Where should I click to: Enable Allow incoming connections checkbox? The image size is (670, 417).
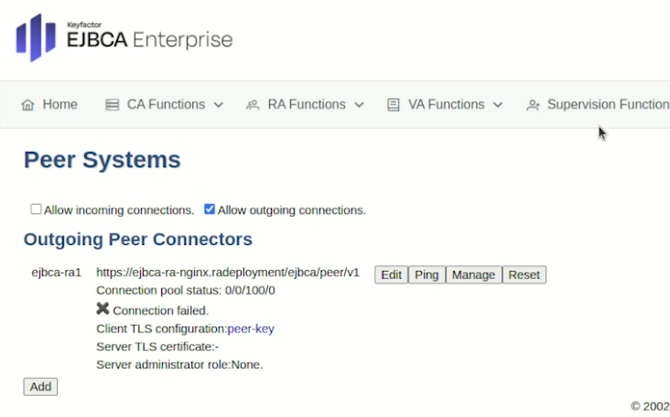(37, 209)
